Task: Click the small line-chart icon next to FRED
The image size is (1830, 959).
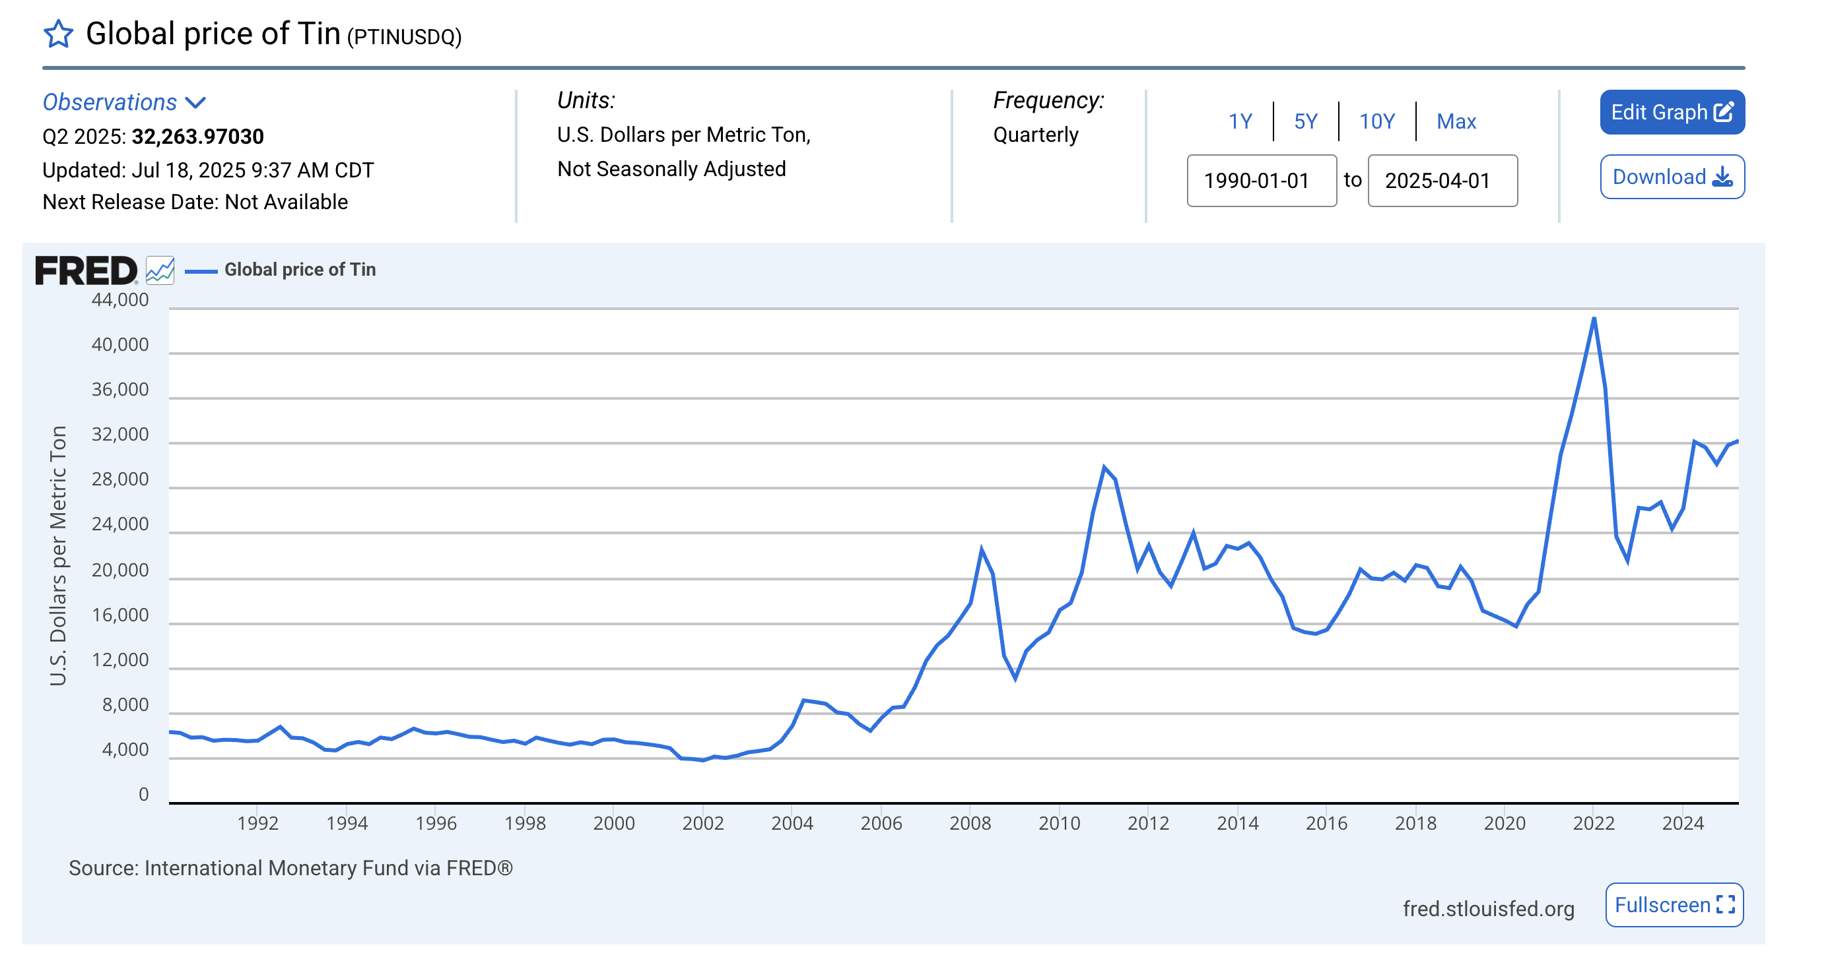Action: point(160,270)
